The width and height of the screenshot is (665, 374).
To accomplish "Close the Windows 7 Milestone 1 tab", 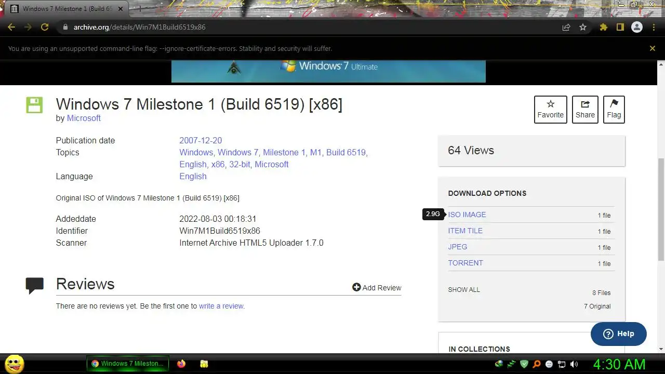I will (x=120, y=9).
